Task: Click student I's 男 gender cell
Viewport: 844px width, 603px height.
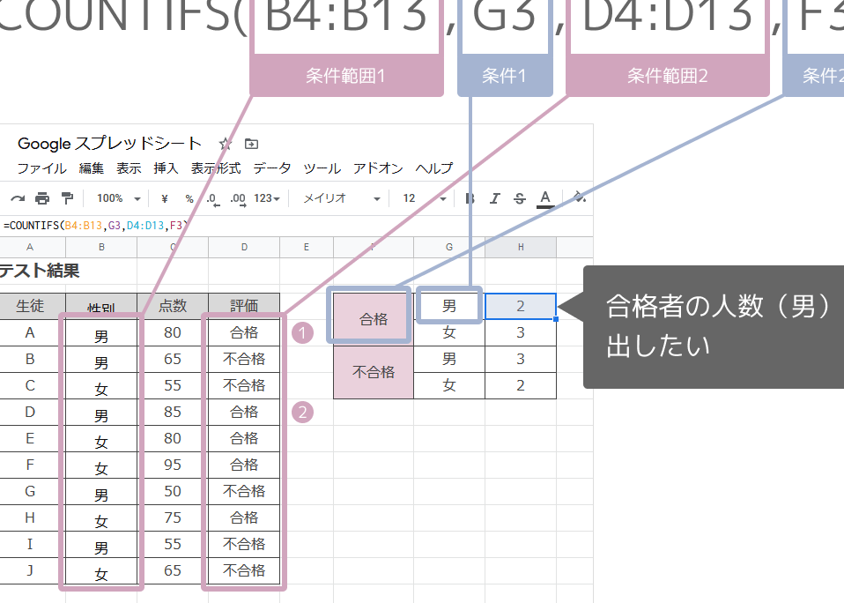Action: pyautogui.click(x=101, y=544)
